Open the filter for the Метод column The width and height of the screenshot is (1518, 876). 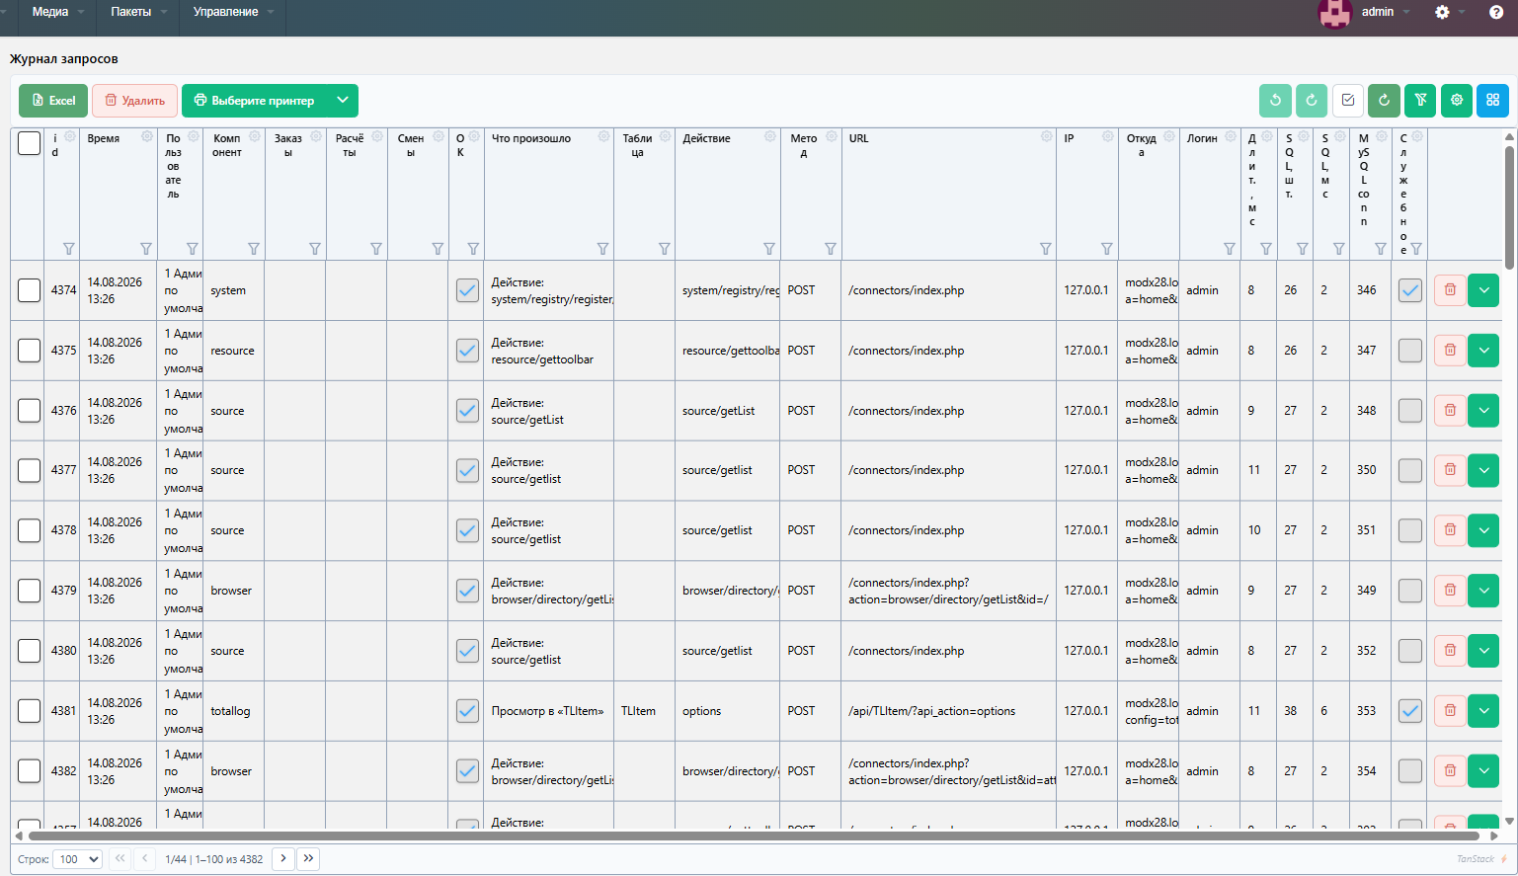tap(831, 249)
